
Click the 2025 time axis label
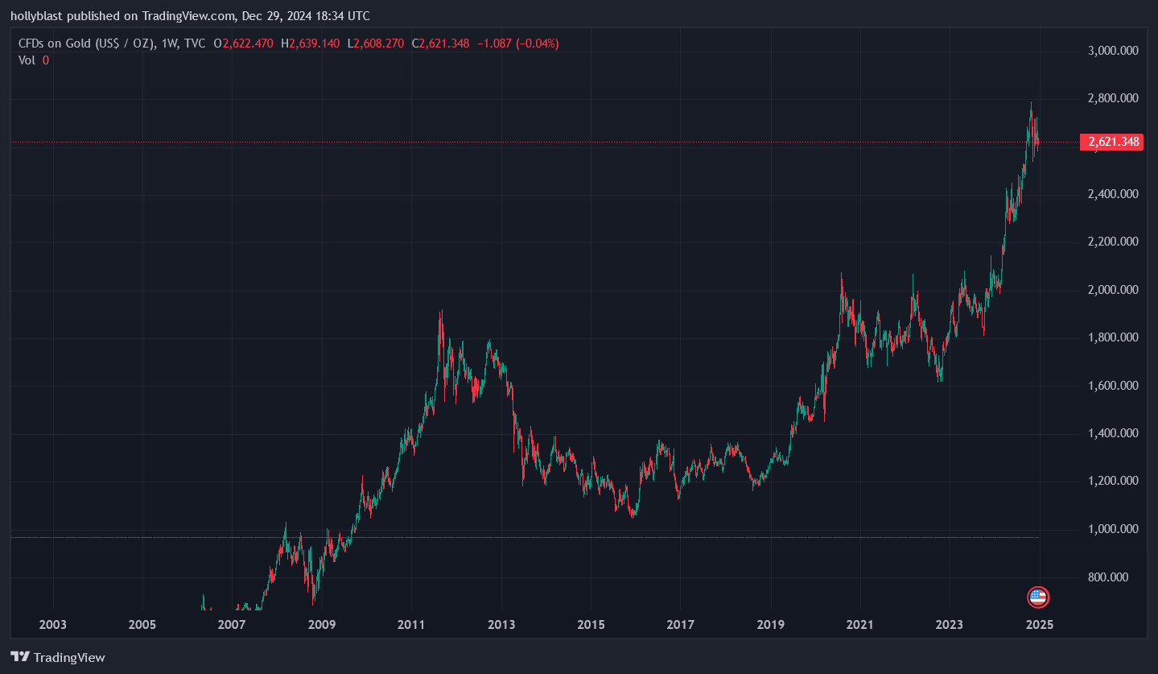pyautogui.click(x=1040, y=624)
